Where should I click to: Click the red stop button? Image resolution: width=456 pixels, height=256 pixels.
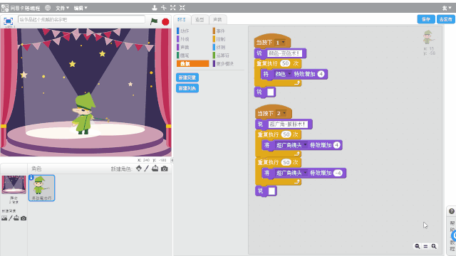[165, 22]
